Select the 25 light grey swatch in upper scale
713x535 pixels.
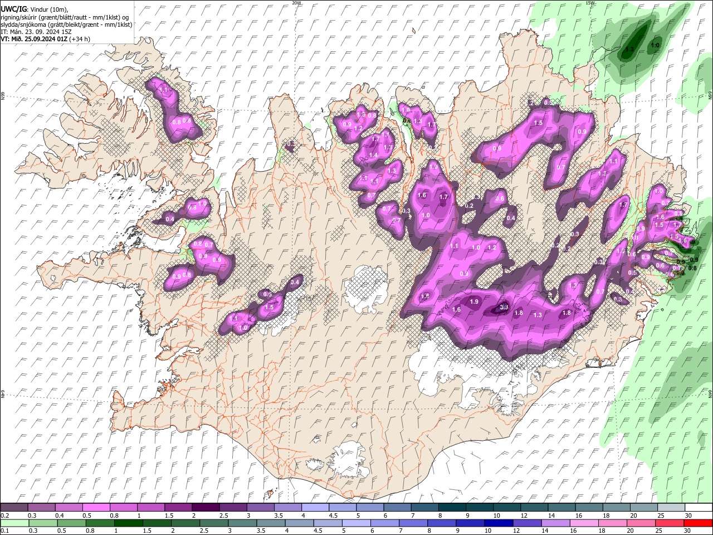(671, 507)
